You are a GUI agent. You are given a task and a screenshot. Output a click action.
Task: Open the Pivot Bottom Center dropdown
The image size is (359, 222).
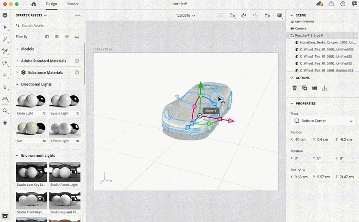click(323, 121)
